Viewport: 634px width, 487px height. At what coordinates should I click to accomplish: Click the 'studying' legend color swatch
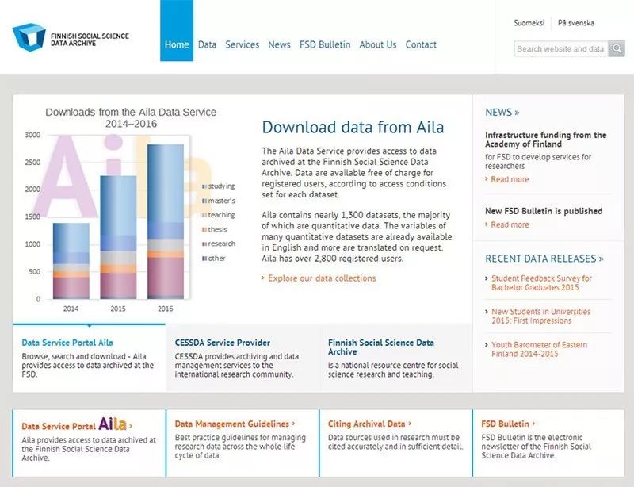pyautogui.click(x=204, y=186)
